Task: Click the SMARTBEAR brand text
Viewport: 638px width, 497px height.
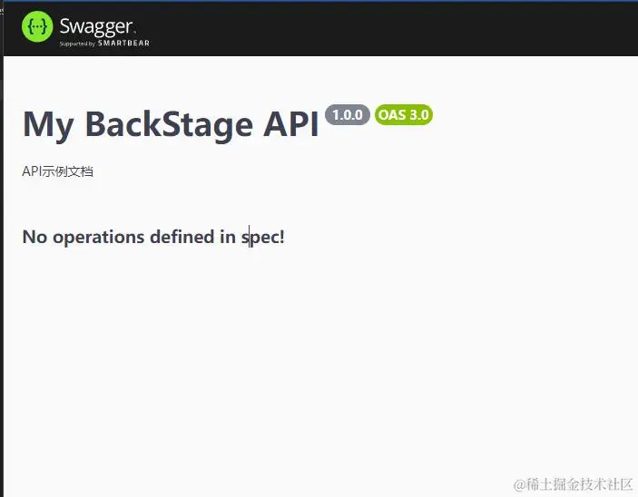Action: [x=123, y=44]
